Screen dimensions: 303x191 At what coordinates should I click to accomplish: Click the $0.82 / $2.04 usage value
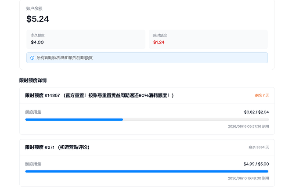(x=256, y=112)
